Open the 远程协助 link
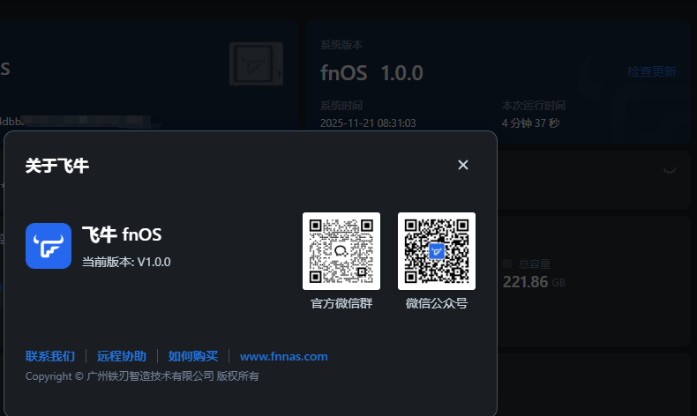The width and height of the screenshot is (697, 416). [x=122, y=356]
